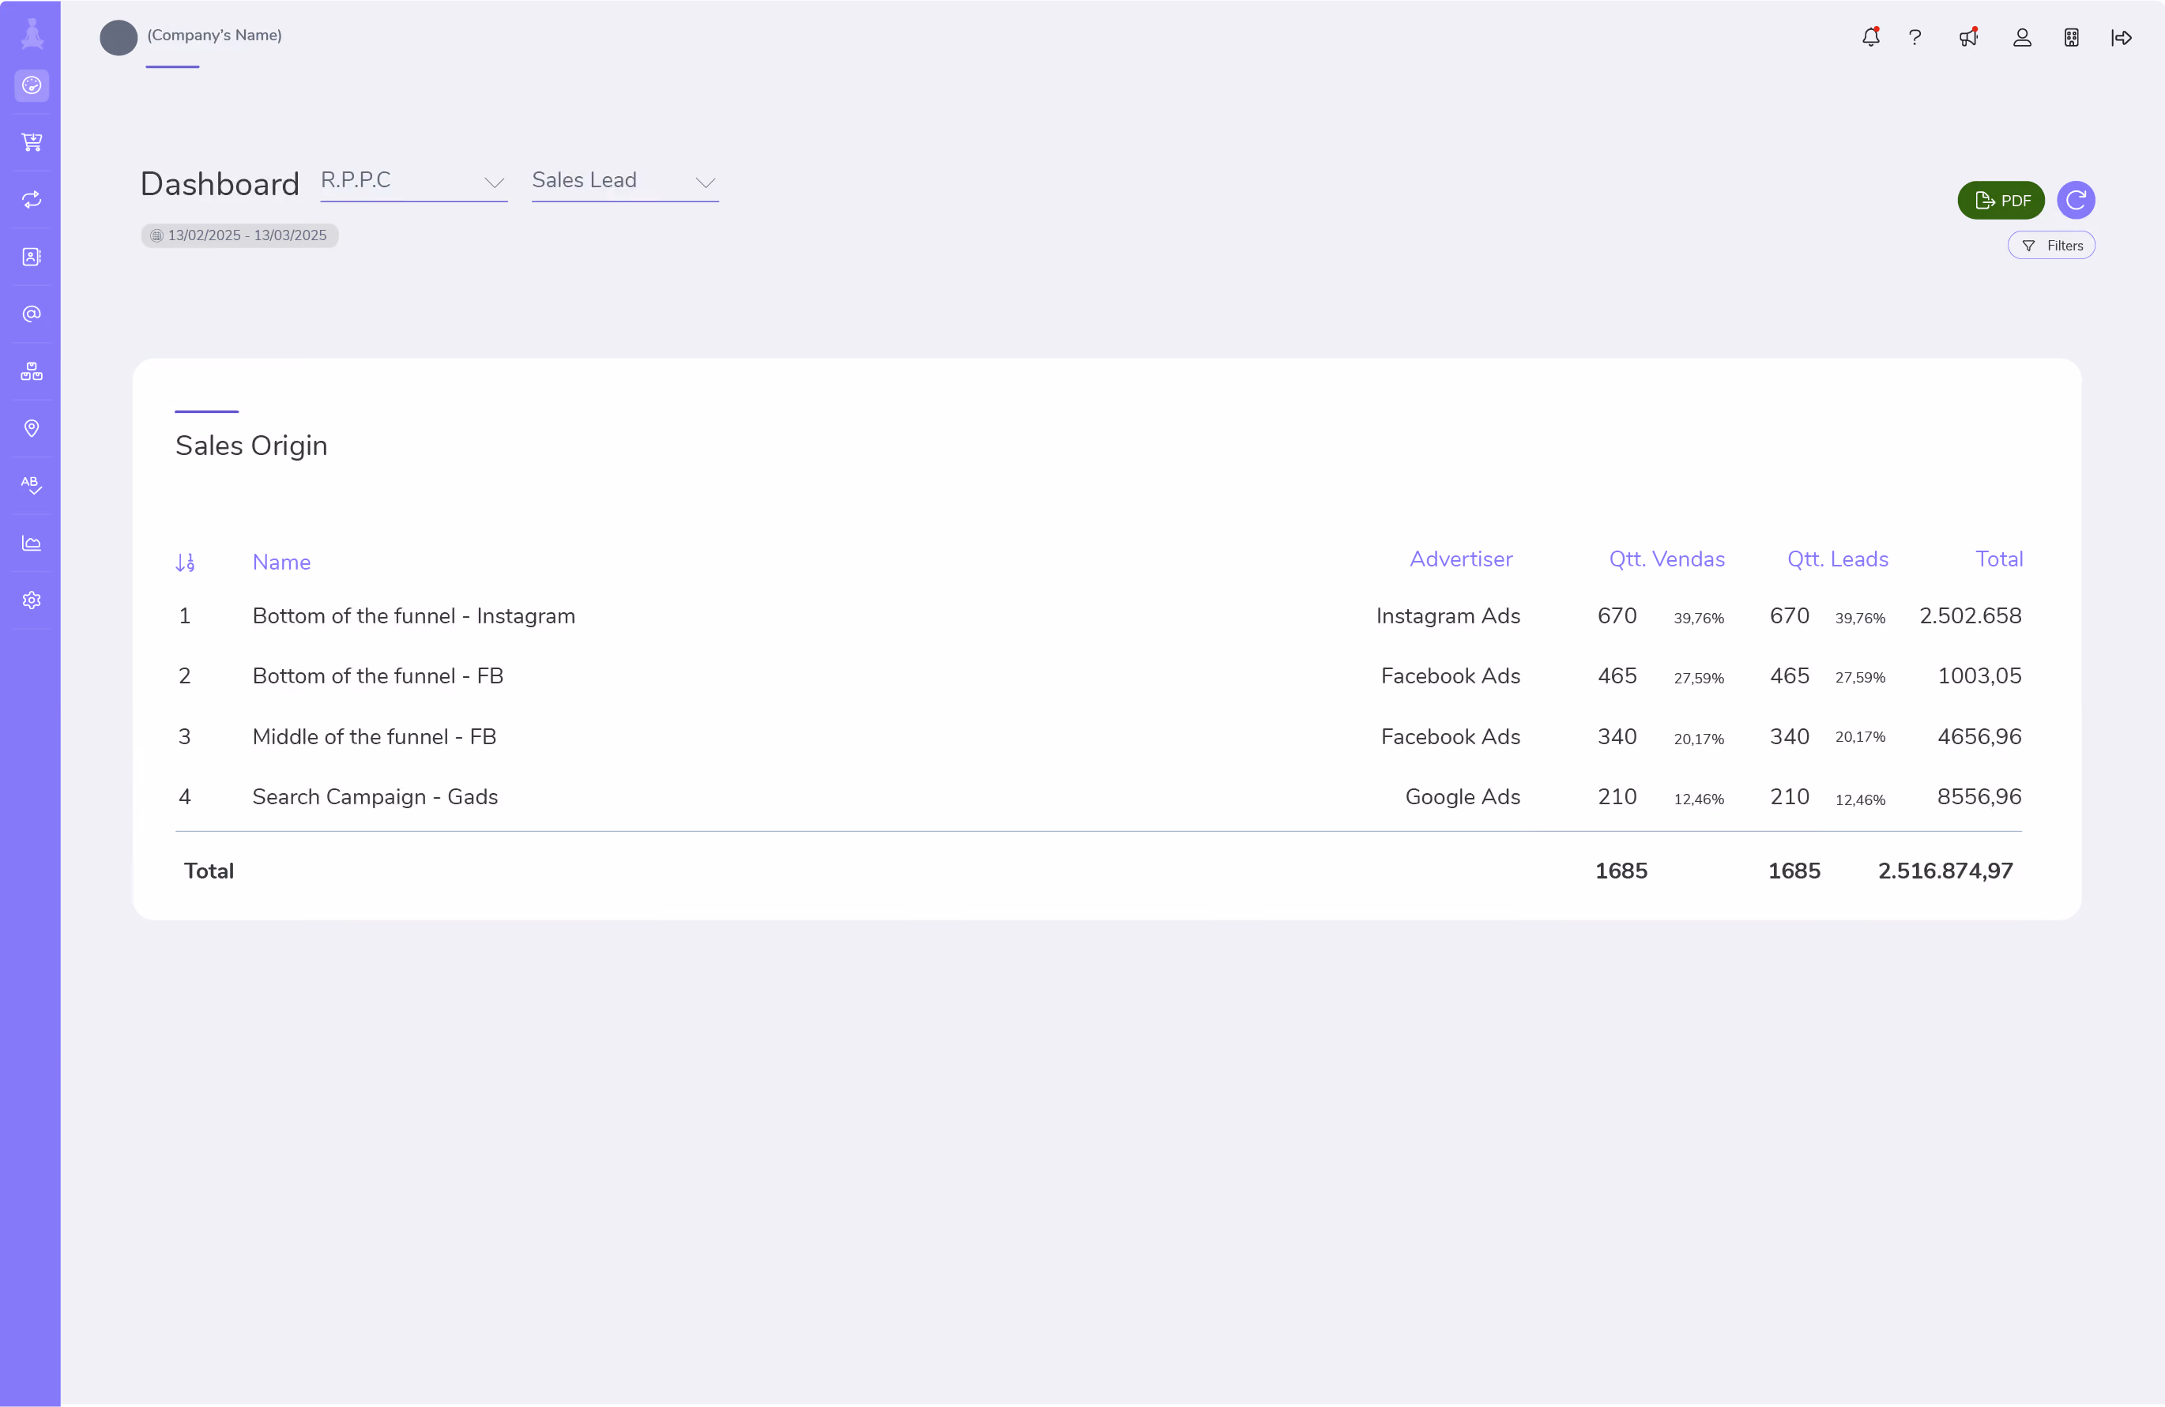Open the notifications bell
The height and width of the screenshot is (1407, 2165).
click(x=1870, y=37)
